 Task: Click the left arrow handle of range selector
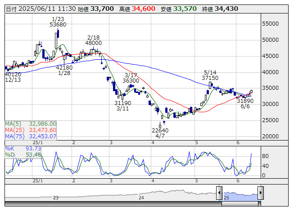click(x=219, y=193)
